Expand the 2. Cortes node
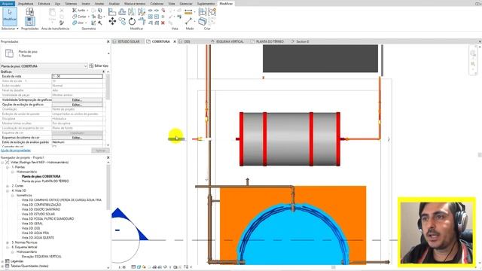This screenshot has height=271, width=482. 8,186
